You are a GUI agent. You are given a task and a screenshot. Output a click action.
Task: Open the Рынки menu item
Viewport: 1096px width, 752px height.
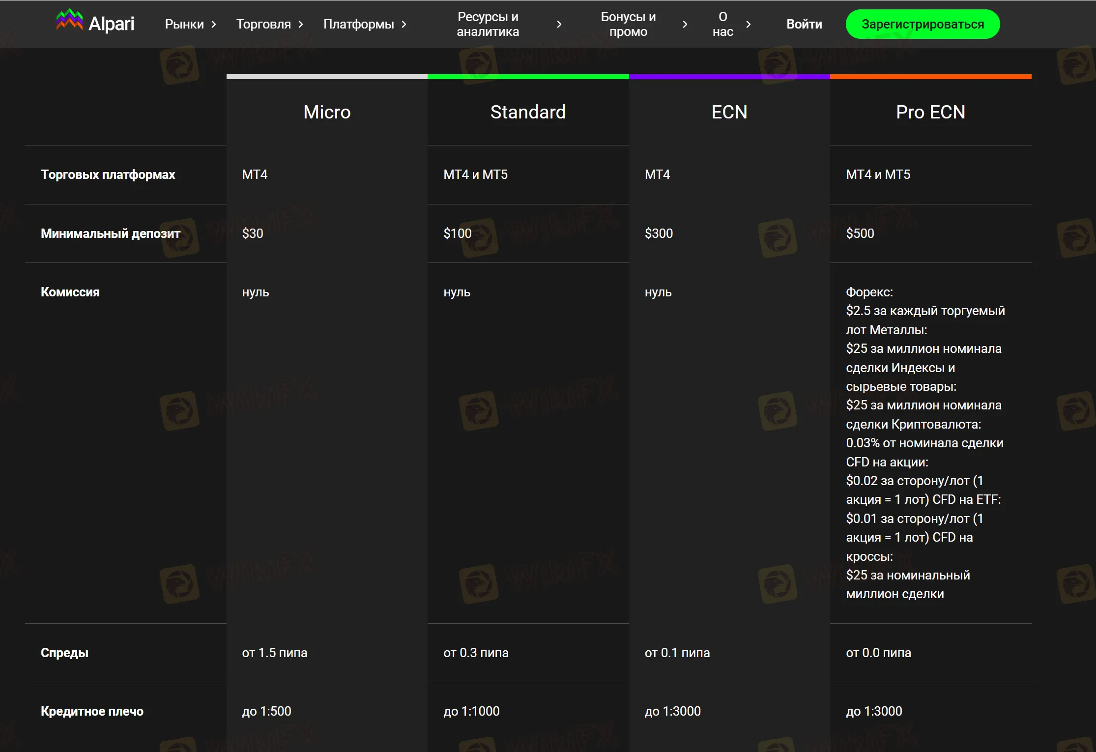(x=184, y=24)
